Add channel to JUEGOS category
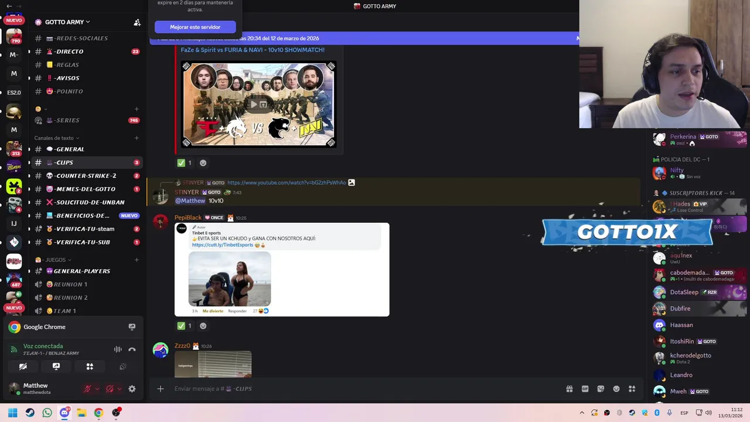Image resolution: width=750 pixels, height=422 pixels. point(137,260)
